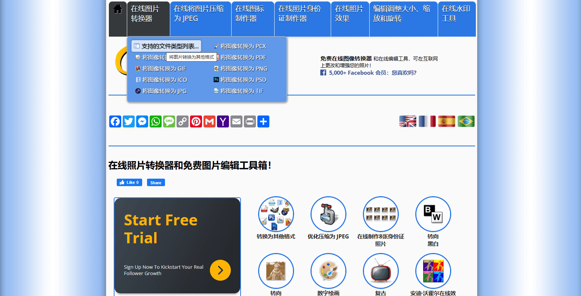Open the 优化压缩为 JPEG tool icon
This screenshot has height=296, width=581.
point(328,214)
